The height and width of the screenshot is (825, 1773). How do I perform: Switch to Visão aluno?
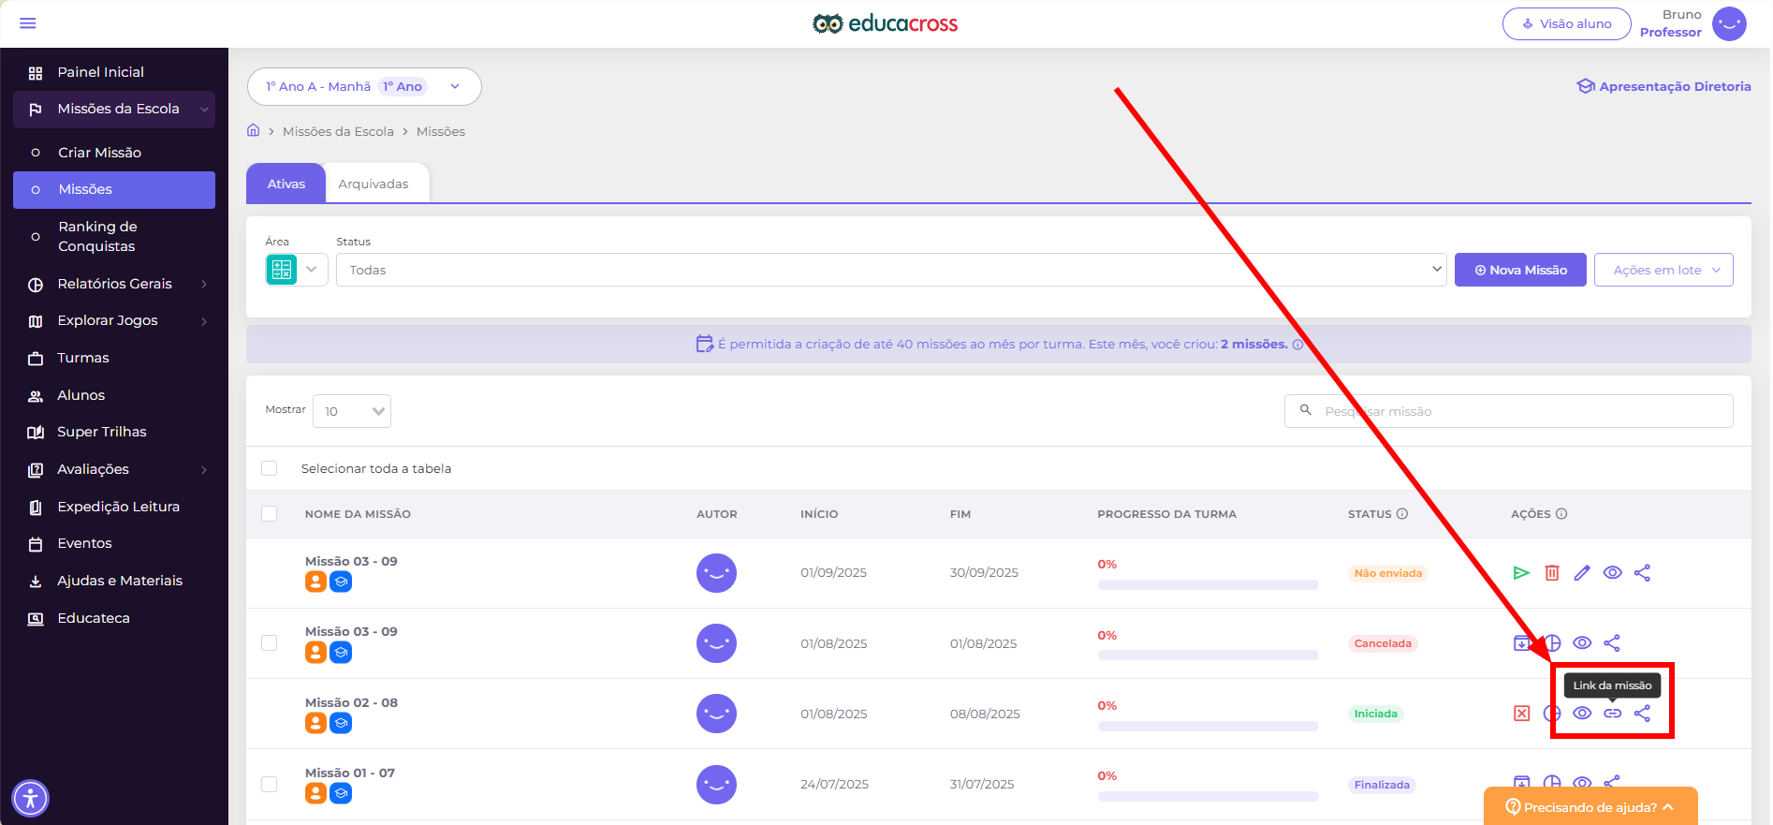coord(1567,24)
